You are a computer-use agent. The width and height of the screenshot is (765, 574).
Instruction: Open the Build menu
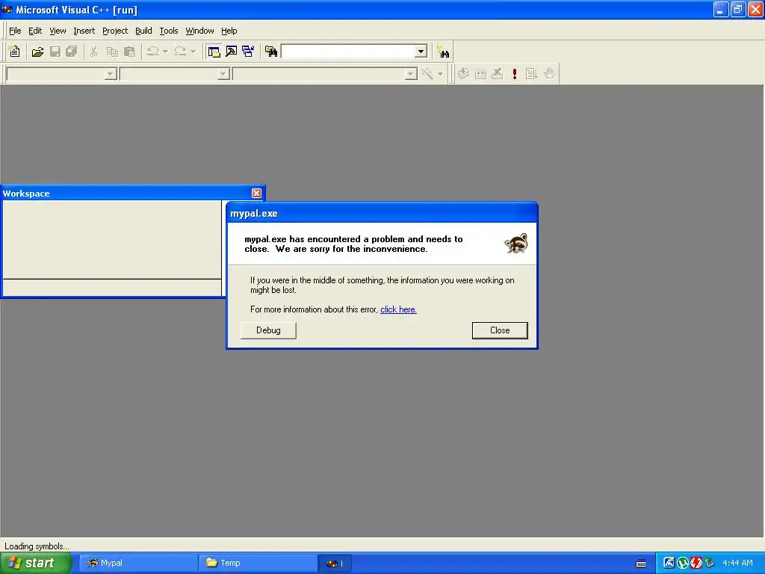pyautogui.click(x=143, y=31)
